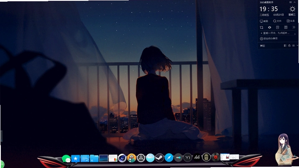
Task: Open the 360 assistant hamburger menu
Action: [290, 2]
